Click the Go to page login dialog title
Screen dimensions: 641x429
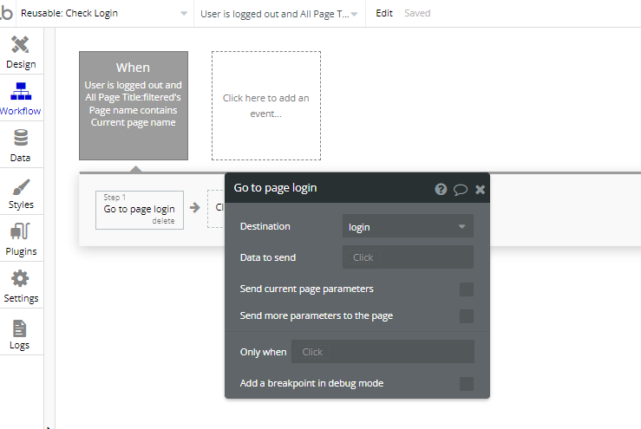pos(275,188)
